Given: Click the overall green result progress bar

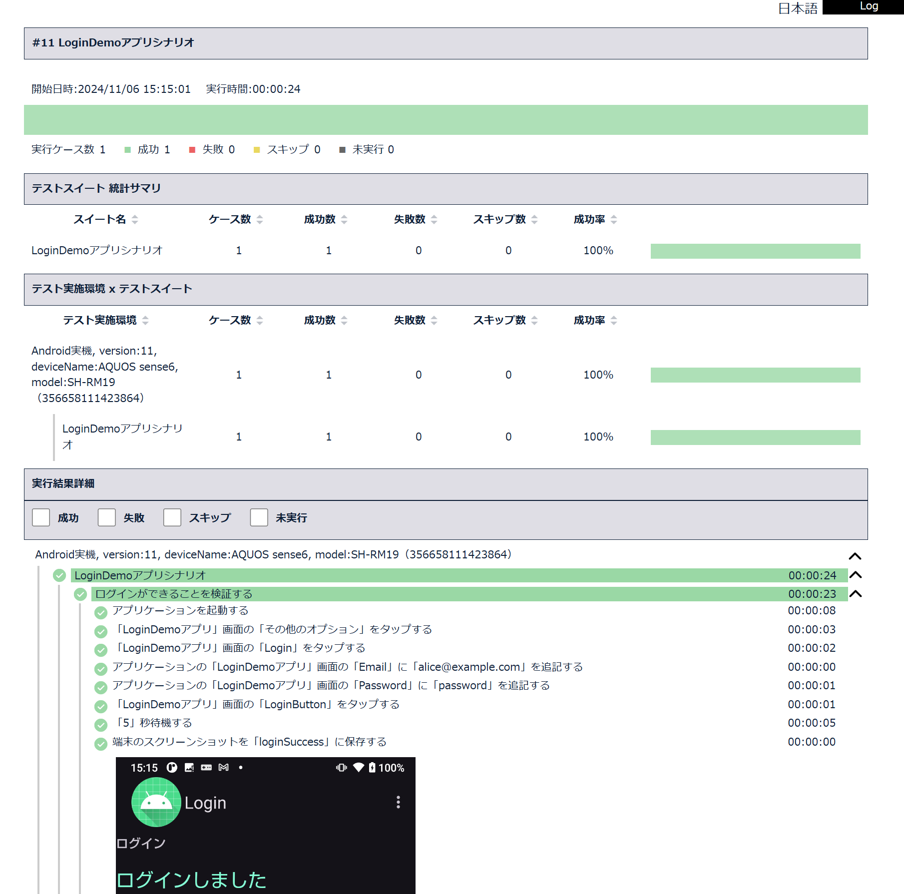Looking at the screenshot, I should (446, 120).
